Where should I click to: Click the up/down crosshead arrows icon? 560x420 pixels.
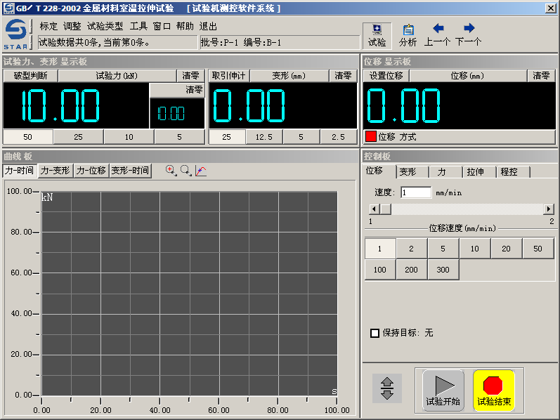tap(386, 388)
